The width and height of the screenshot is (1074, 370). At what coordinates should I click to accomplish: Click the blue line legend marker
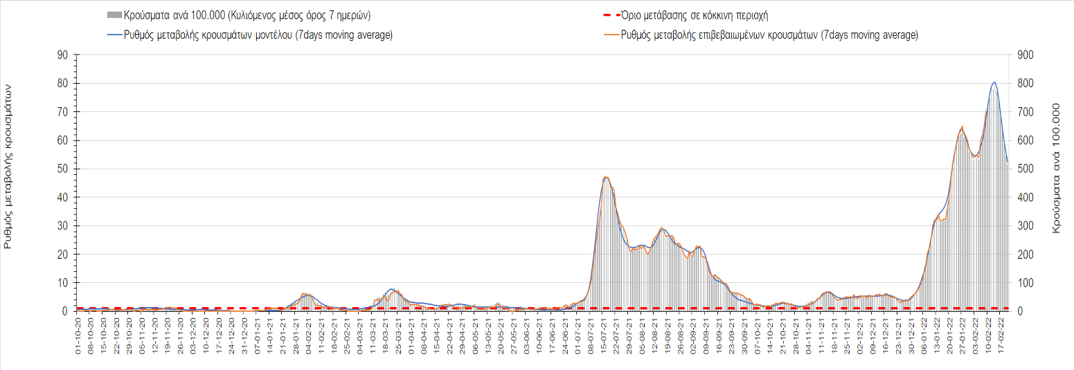[x=114, y=35]
